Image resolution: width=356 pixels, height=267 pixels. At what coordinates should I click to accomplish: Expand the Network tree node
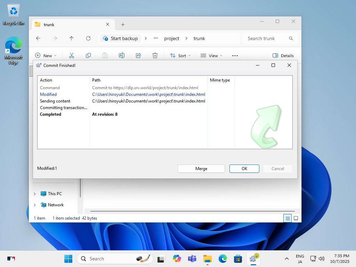(x=34, y=205)
